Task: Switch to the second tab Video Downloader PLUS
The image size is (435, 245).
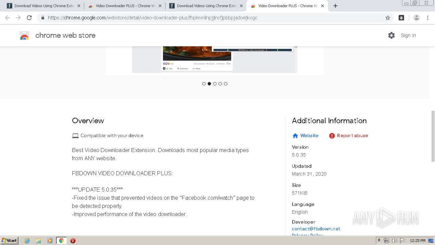Action: [125, 6]
